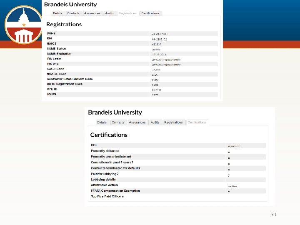Click the Active status value
Screen dimensions: 300x225
click(x=156, y=50)
